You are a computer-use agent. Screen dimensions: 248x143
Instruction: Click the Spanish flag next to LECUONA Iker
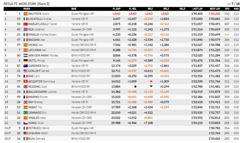tap(25, 50)
